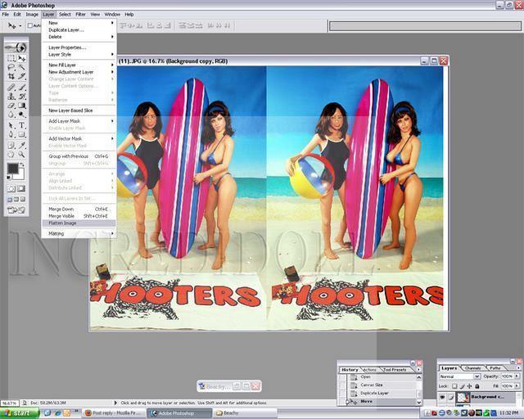
Task: Choose Merge Visible menu entry
Action: click(79, 216)
